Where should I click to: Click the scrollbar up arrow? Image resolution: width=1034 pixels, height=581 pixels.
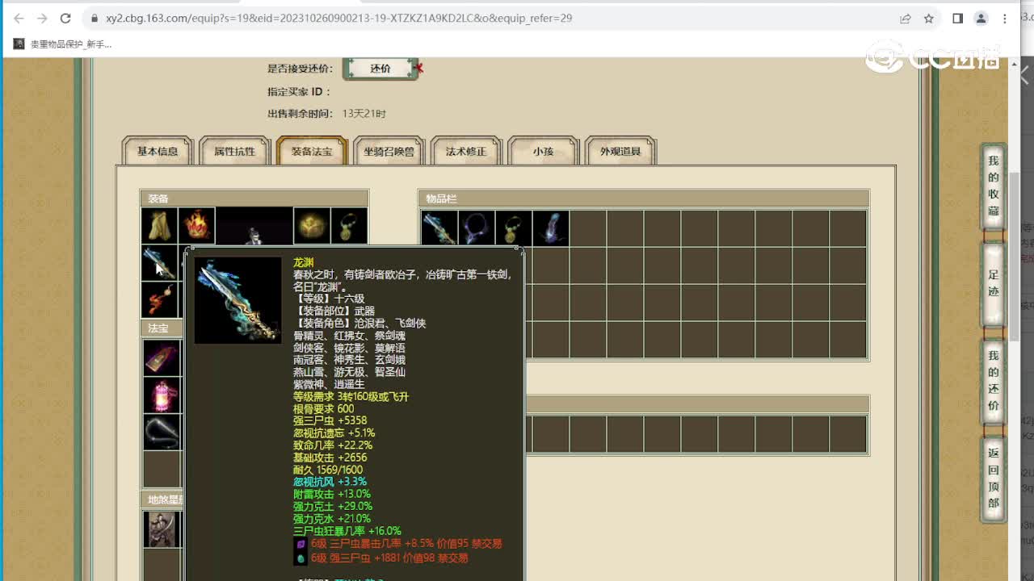[1014, 63]
